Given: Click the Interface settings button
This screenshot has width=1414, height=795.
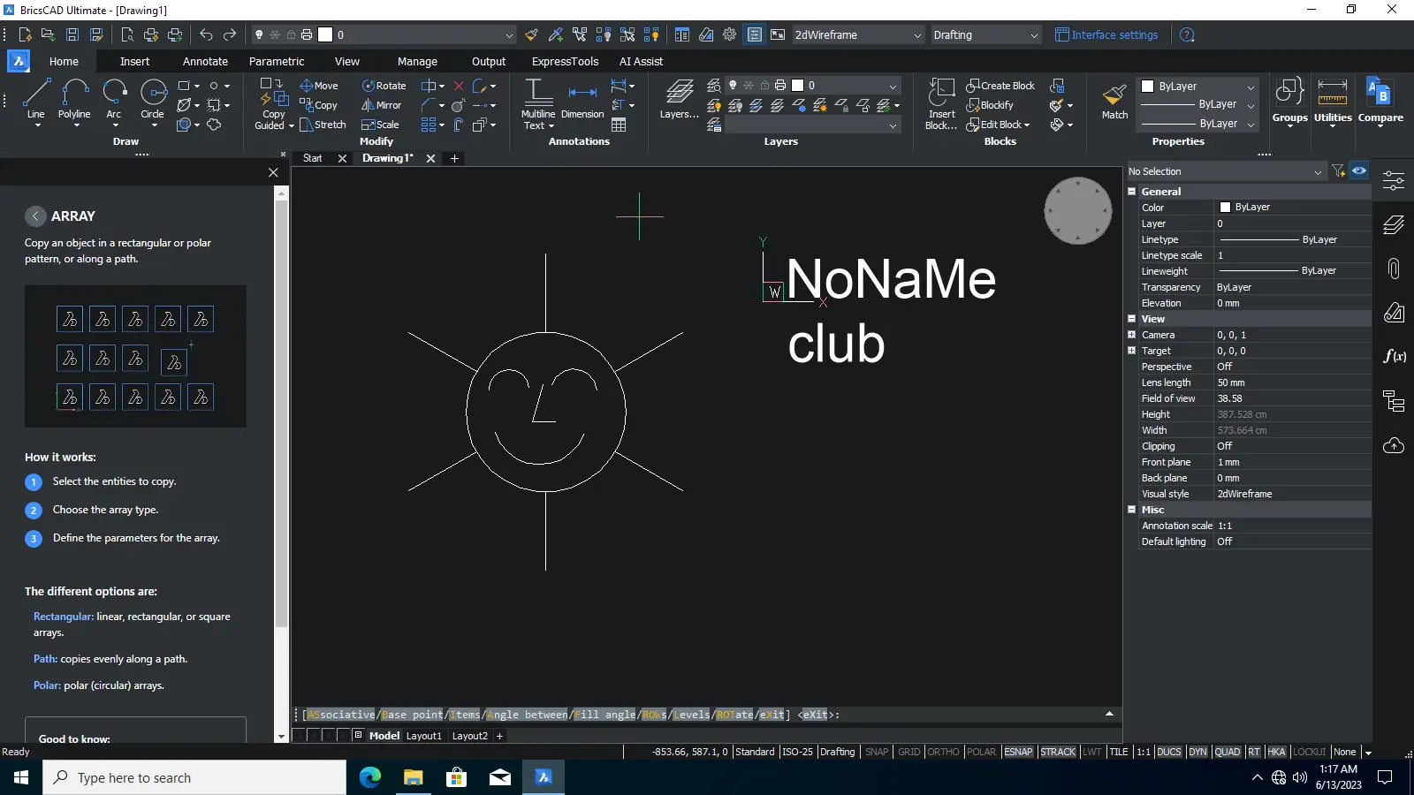Looking at the screenshot, I should tap(1106, 35).
